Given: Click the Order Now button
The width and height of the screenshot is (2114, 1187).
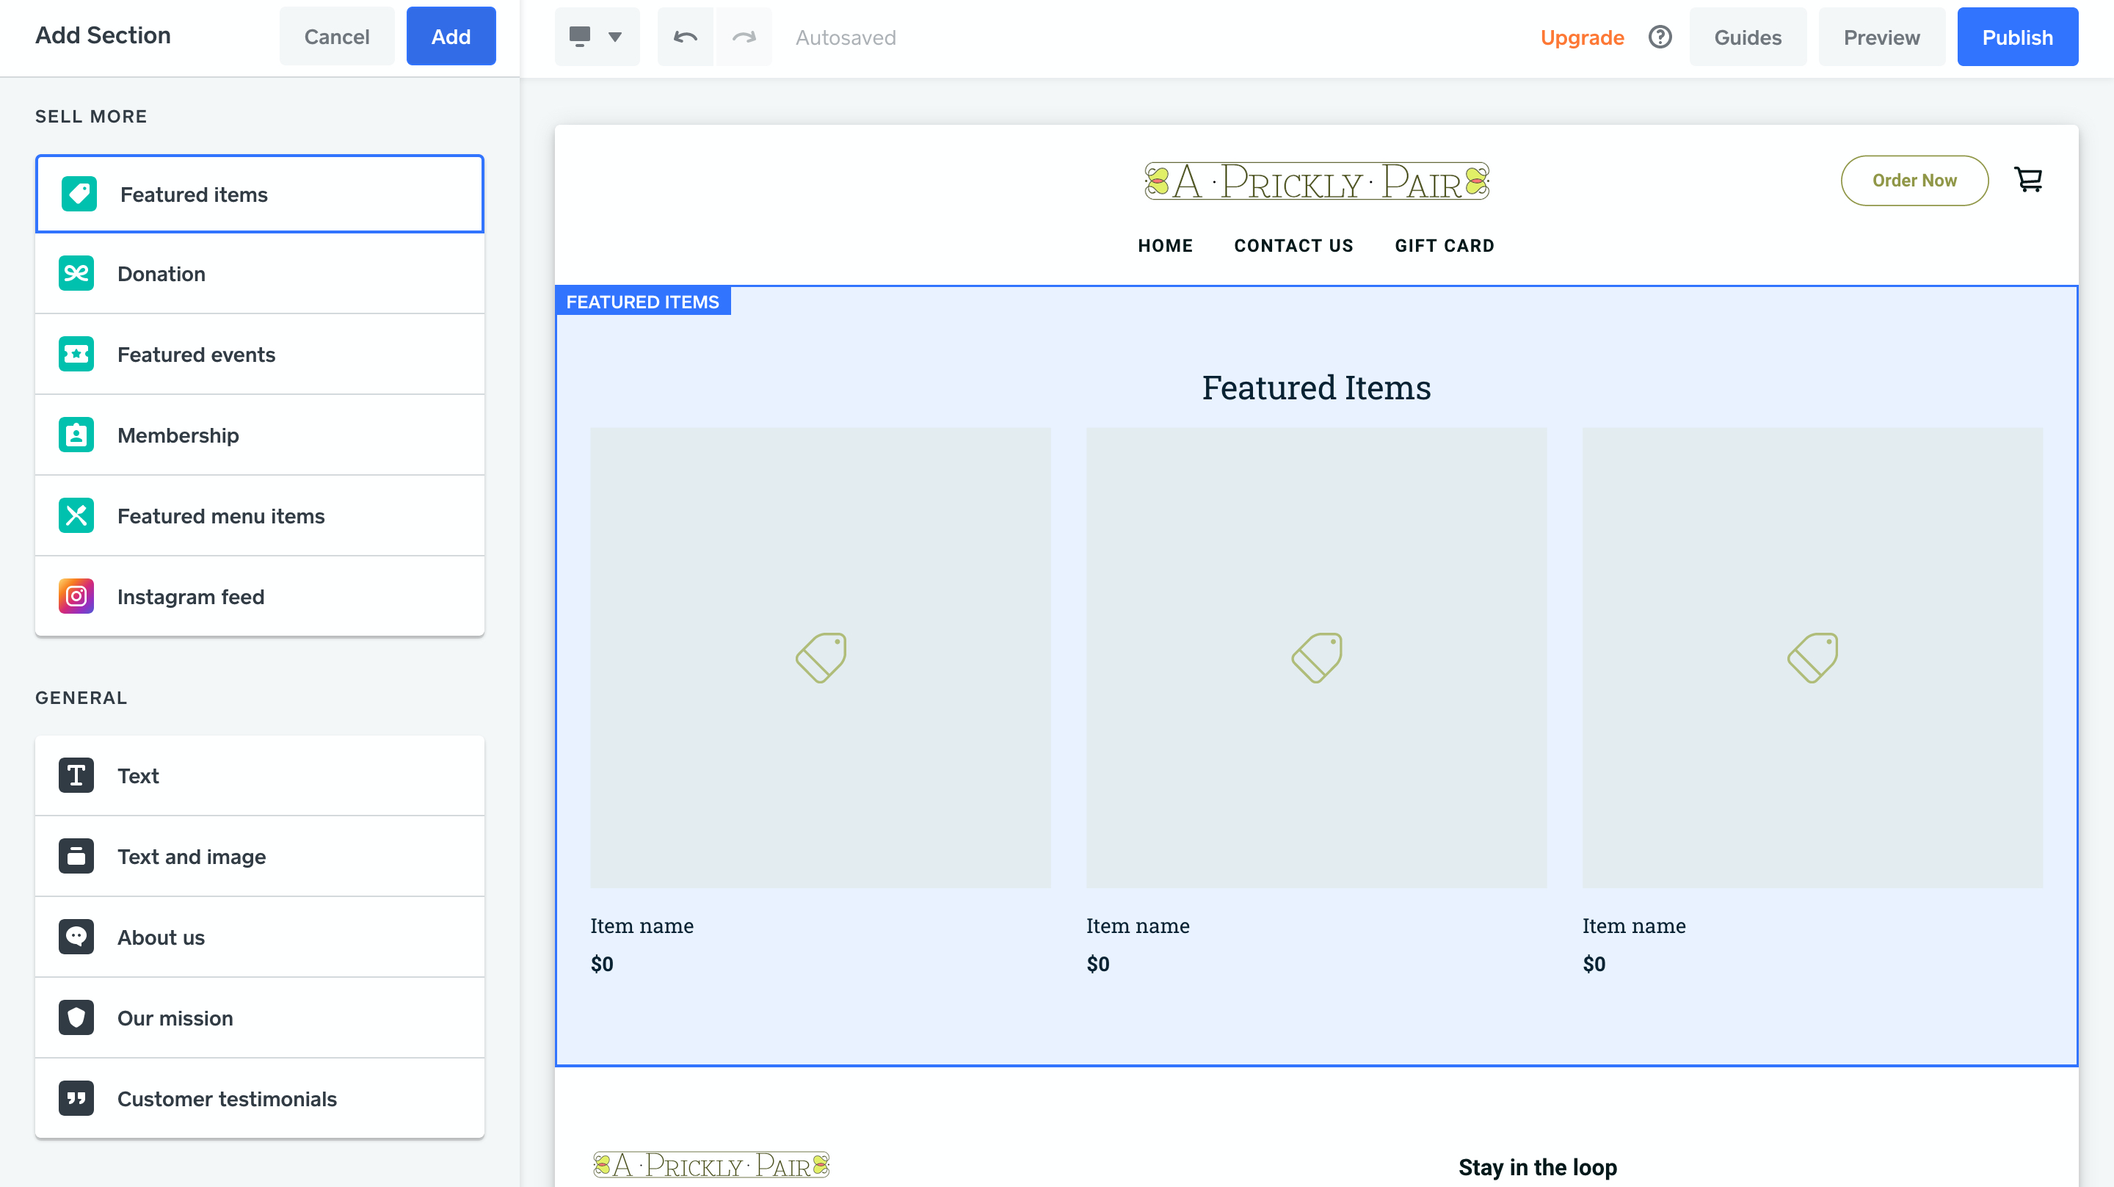Looking at the screenshot, I should 1914,180.
